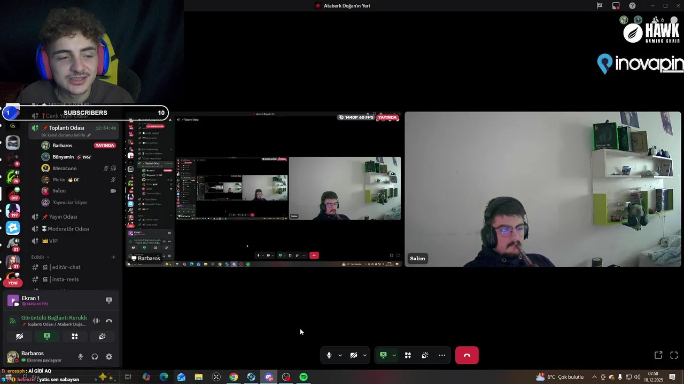Viewport: 684px width, 384px height.
Task: Open weather widget 6°C Çok bulutlu
Action: pyautogui.click(x=559, y=377)
